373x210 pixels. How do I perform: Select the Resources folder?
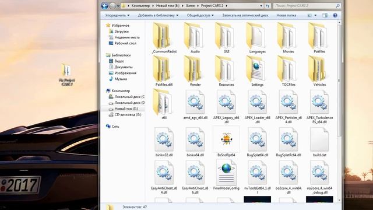click(226, 71)
